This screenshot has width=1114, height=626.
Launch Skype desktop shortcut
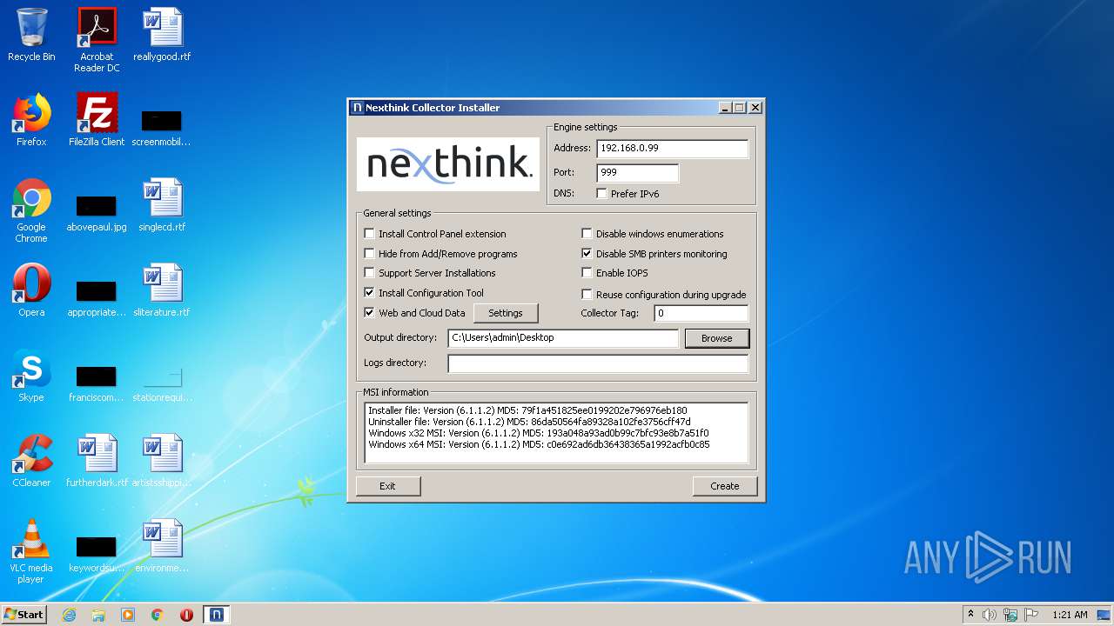(31, 376)
